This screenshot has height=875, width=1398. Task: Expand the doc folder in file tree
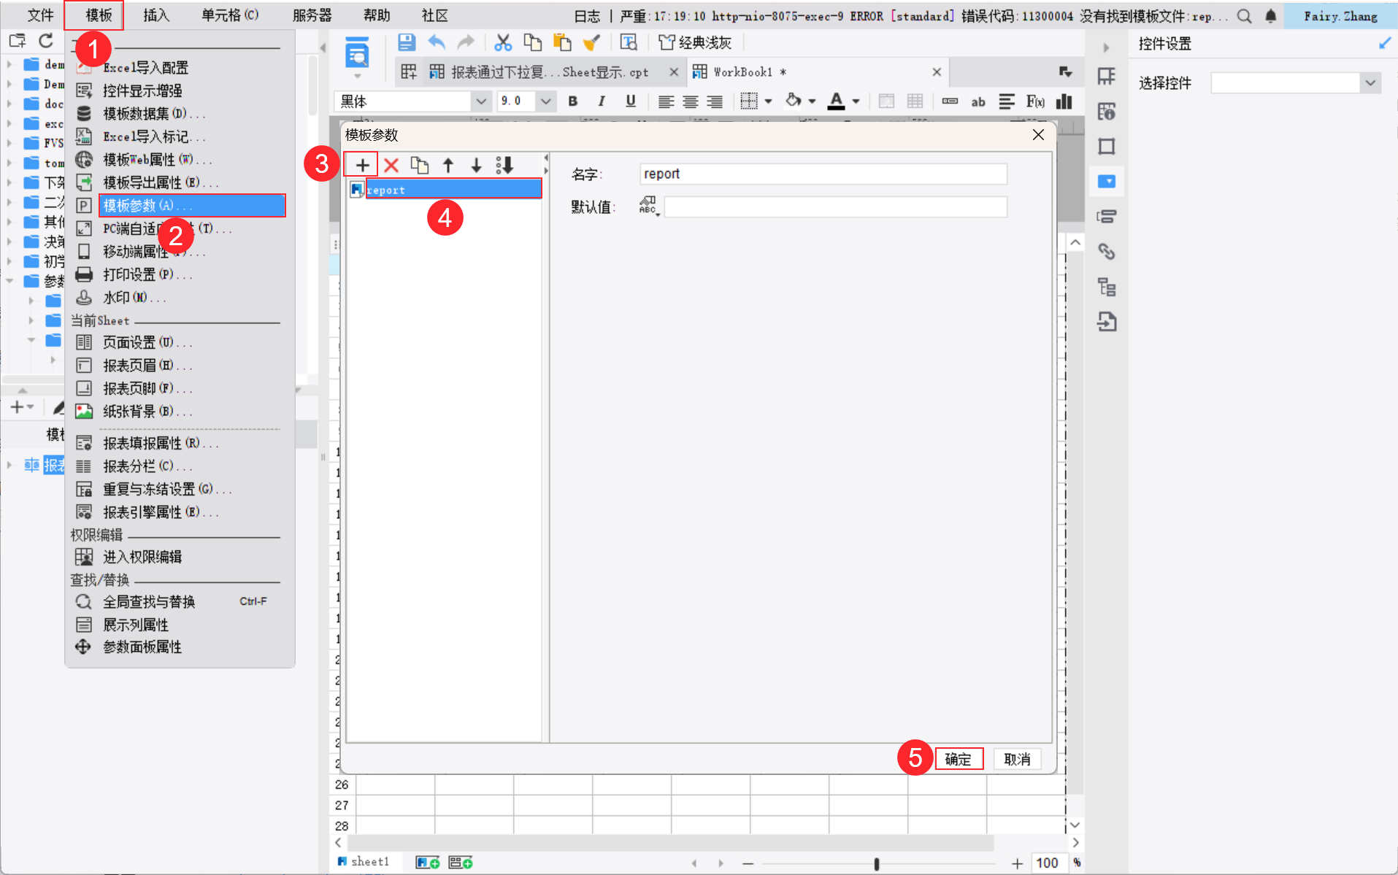pyautogui.click(x=9, y=104)
